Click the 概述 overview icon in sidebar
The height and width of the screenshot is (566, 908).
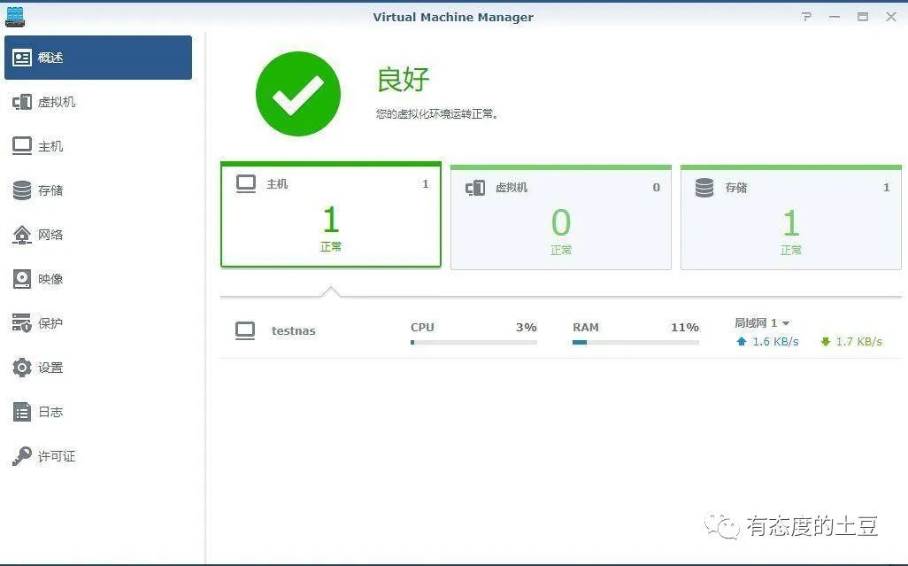click(x=22, y=58)
